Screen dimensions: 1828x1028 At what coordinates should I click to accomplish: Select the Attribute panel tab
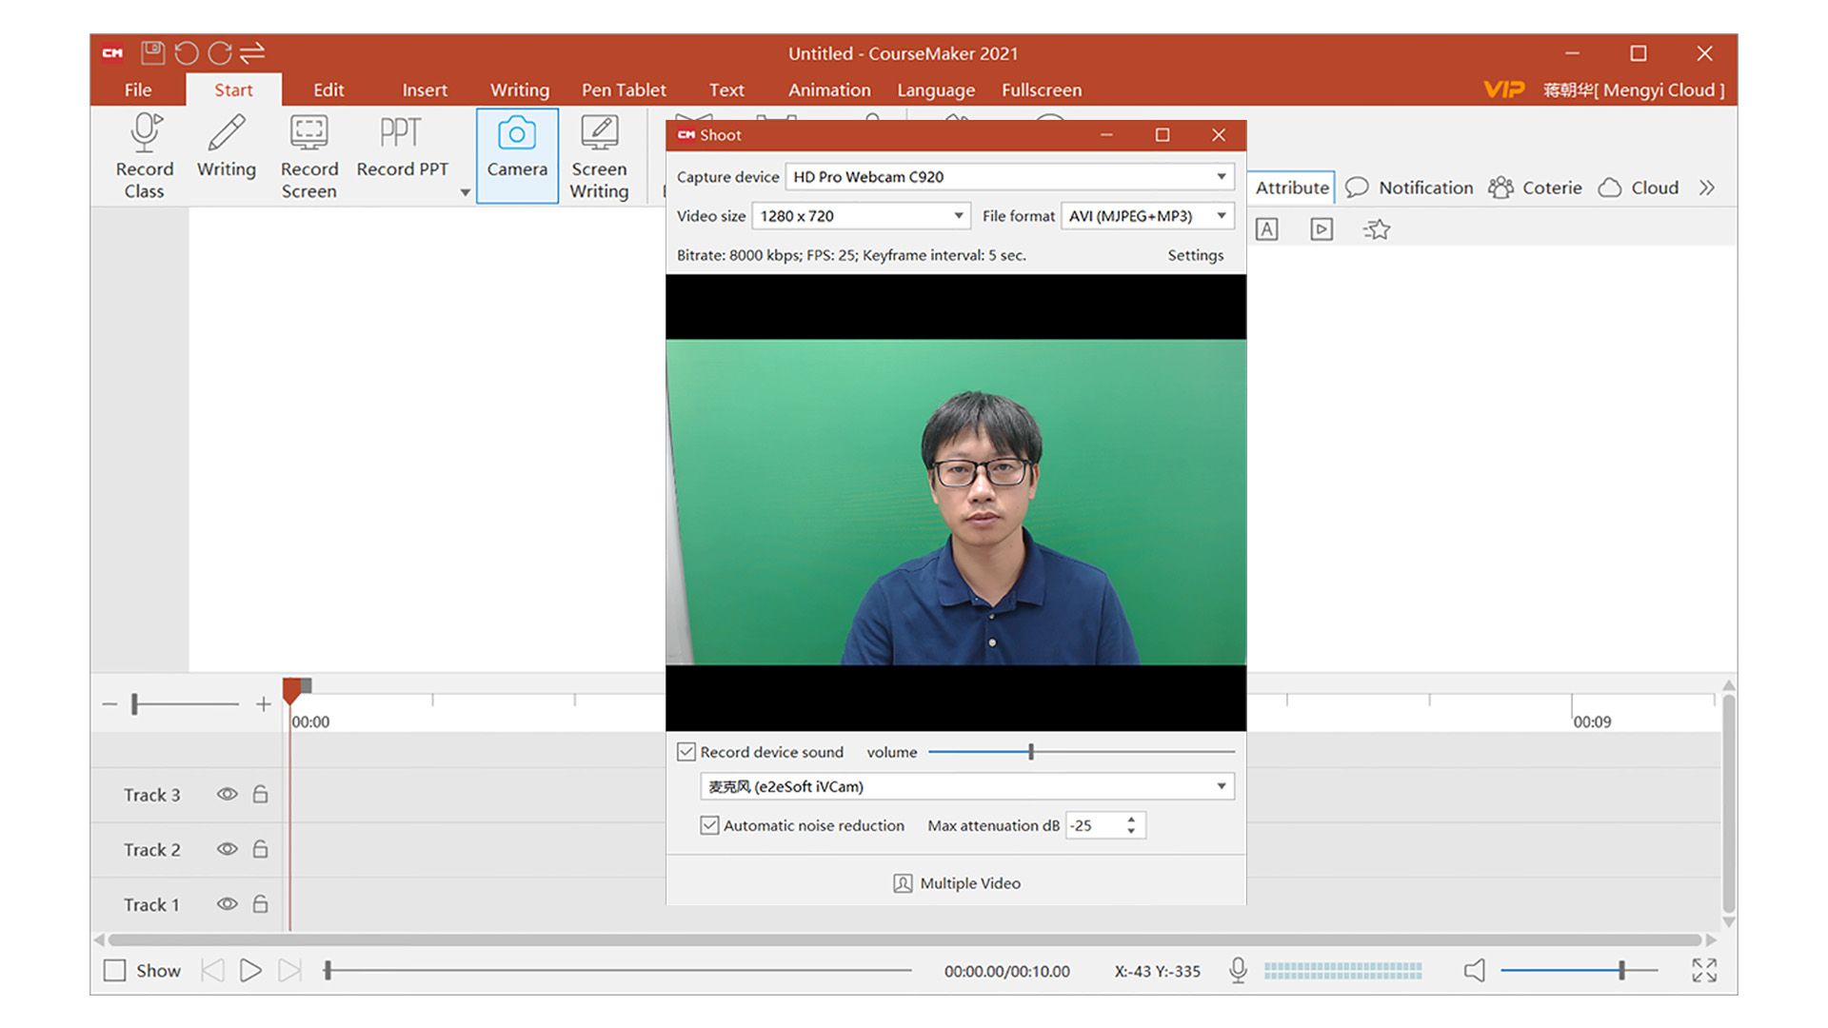click(x=1292, y=188)
